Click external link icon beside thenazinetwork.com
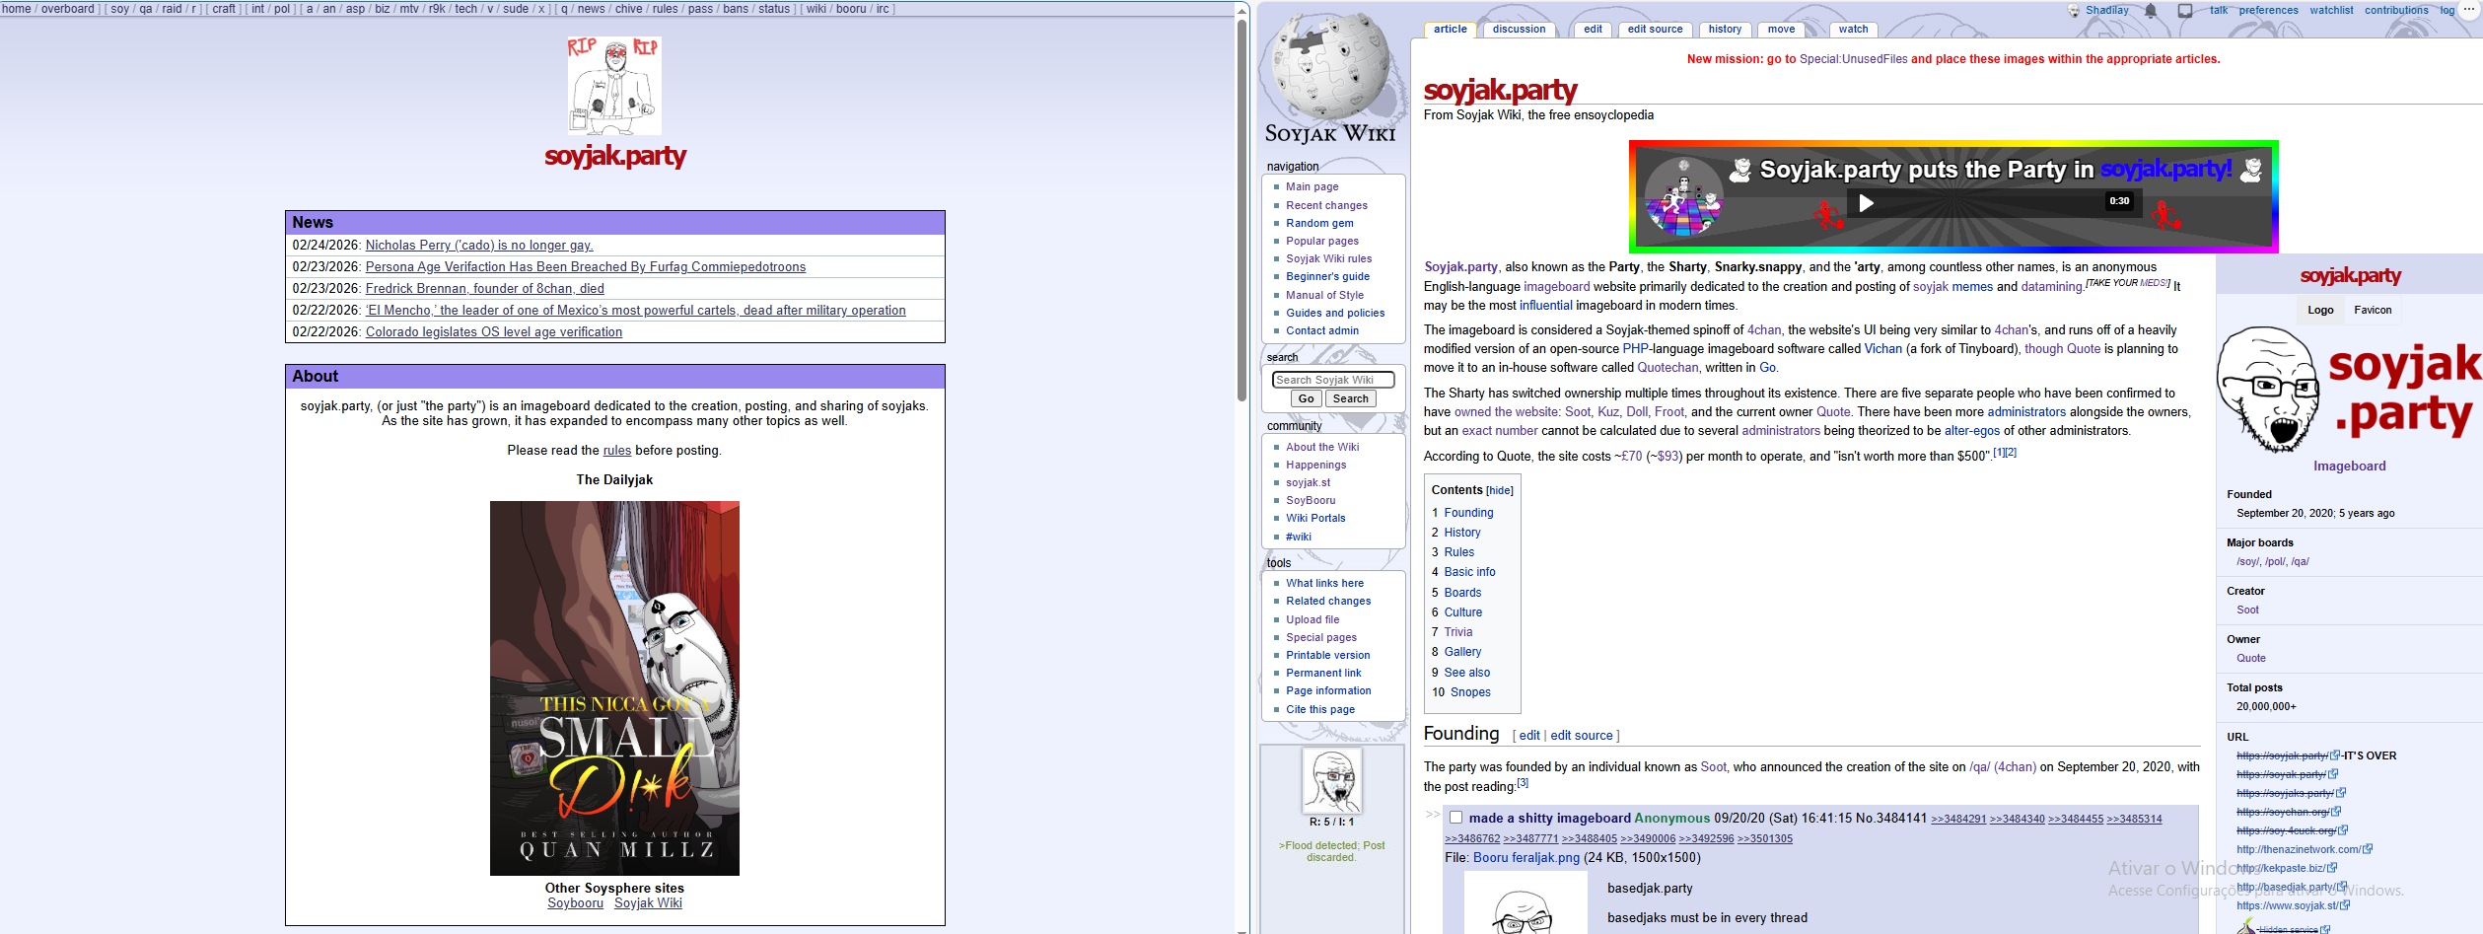Viewport: 2483px width, 934px height. click(2368, 849)
